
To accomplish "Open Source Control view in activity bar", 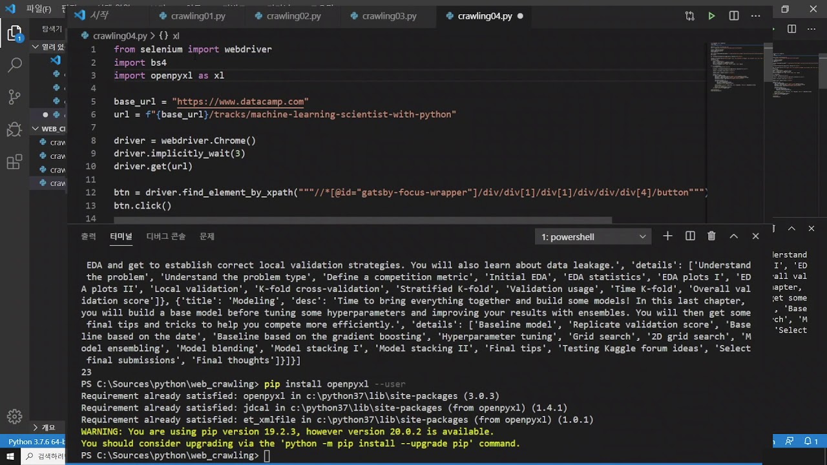I will 14,98.
